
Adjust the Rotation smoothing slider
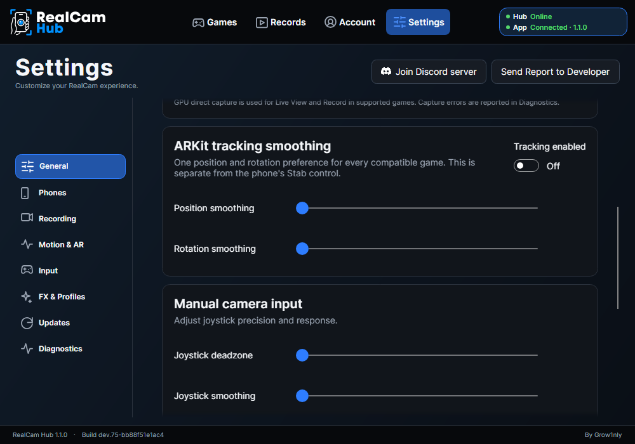tap(417, 249)
